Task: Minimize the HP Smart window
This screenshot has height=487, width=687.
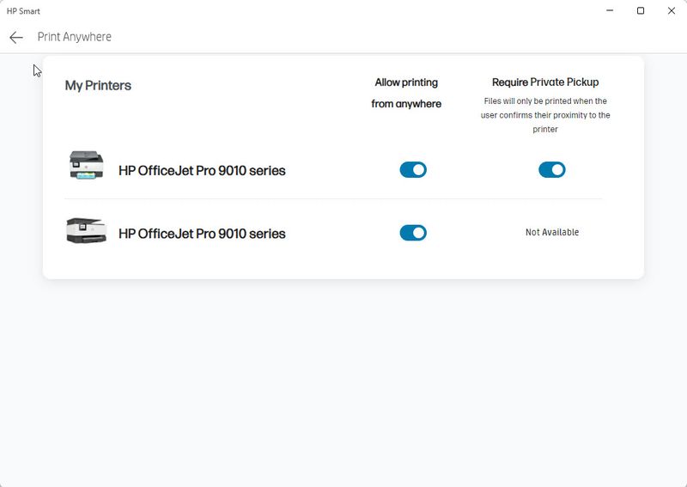Action: coord(610,11)
